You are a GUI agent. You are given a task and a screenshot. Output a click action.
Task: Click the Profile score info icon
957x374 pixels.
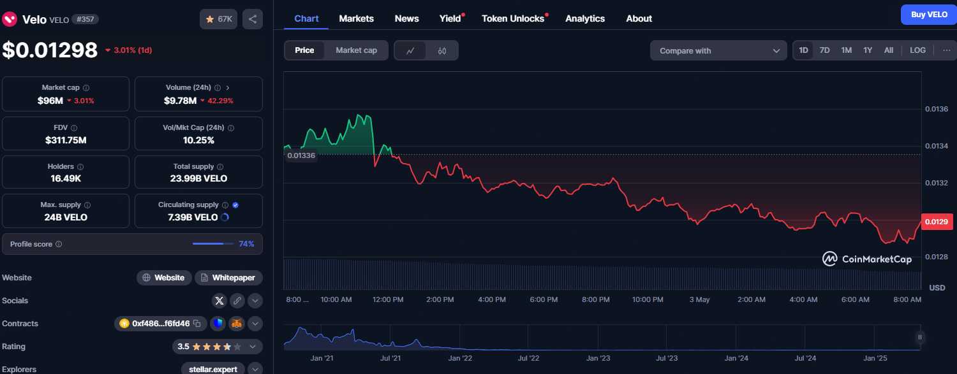(59, 244)
